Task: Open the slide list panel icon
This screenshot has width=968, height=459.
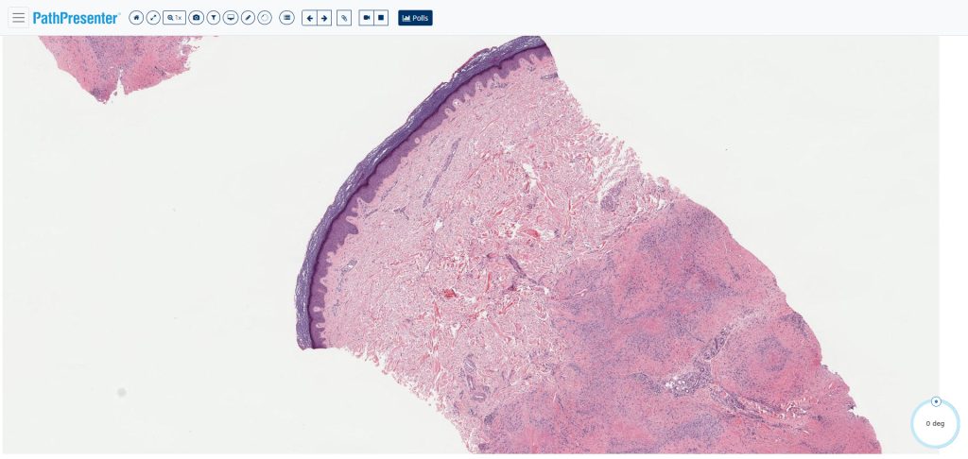Action: pos(286,18)
